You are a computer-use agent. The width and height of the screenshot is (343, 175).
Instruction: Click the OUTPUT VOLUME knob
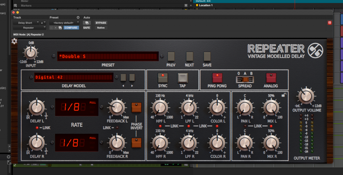click(x=306, y=96)
